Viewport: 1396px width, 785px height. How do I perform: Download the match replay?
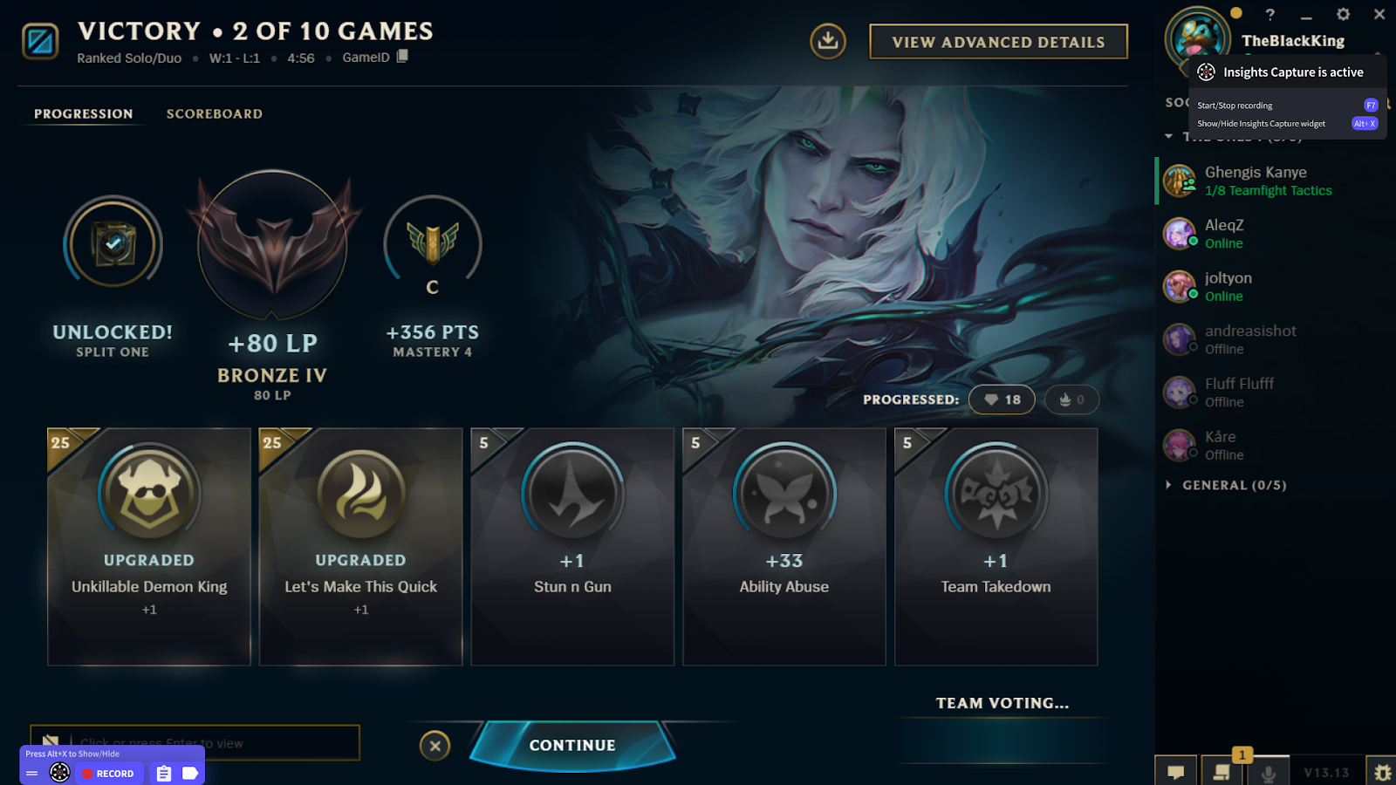coord(827,41)
